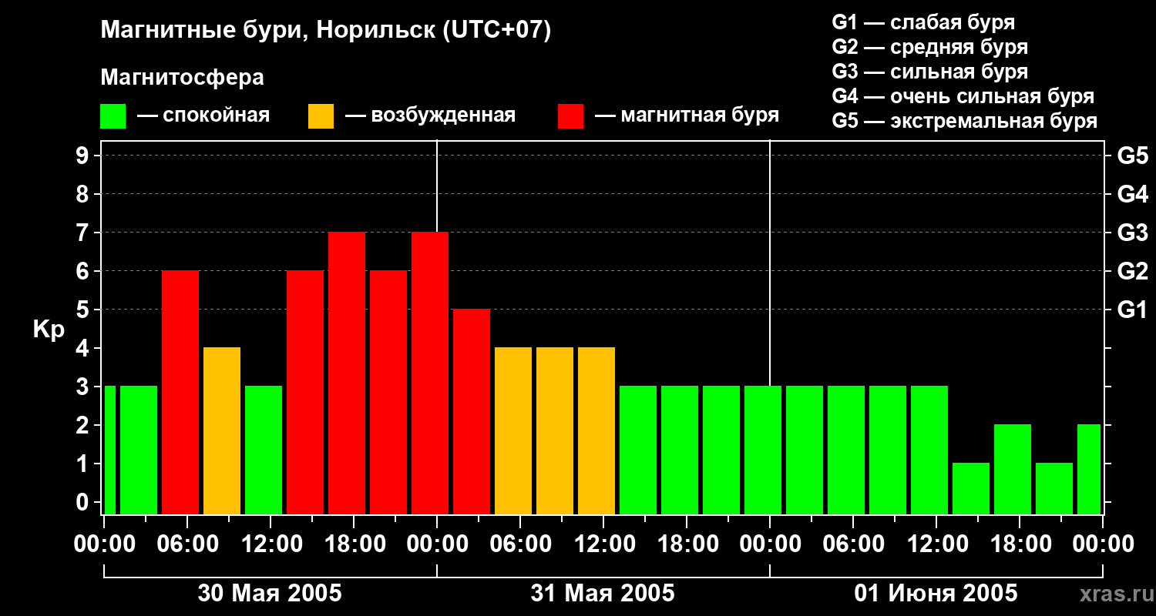Click the red 'магнитная буря' legend swatch

pos(570,116)
